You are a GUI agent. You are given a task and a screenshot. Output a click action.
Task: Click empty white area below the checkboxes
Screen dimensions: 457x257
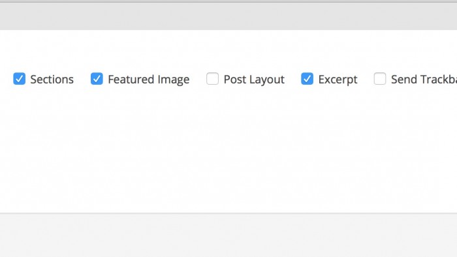click(228, 151)
